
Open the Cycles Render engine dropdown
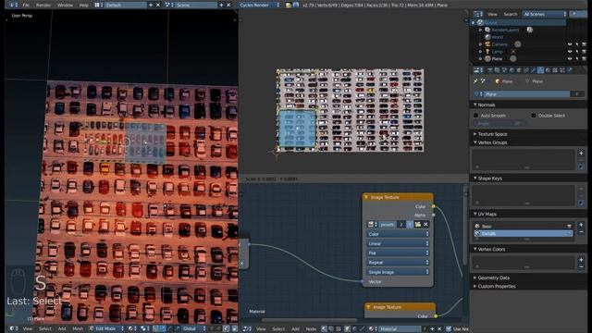[x=260, y=6]
